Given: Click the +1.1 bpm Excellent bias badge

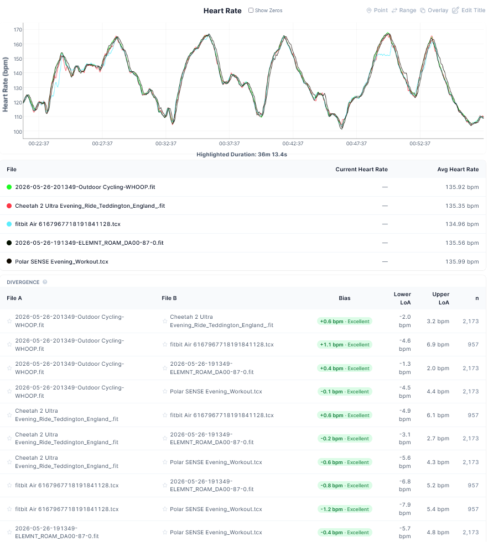Looking at the screenshot, I should coord(344,345).
